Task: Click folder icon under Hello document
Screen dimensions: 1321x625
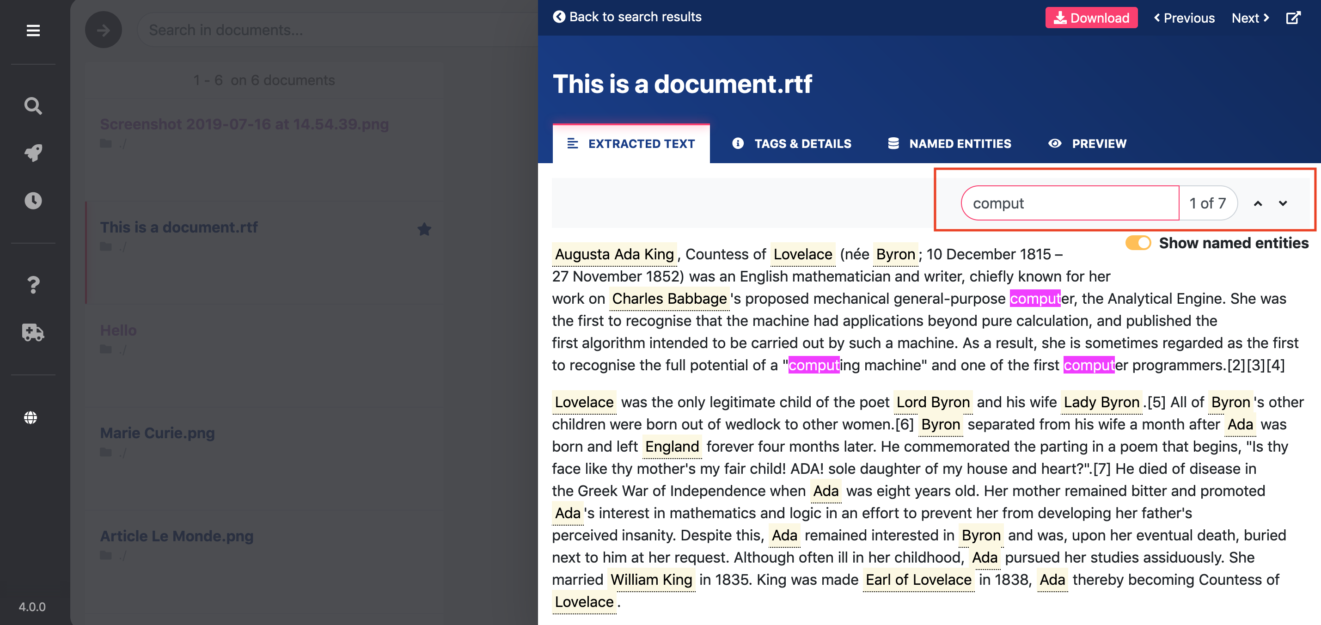Action: point(106,349)
